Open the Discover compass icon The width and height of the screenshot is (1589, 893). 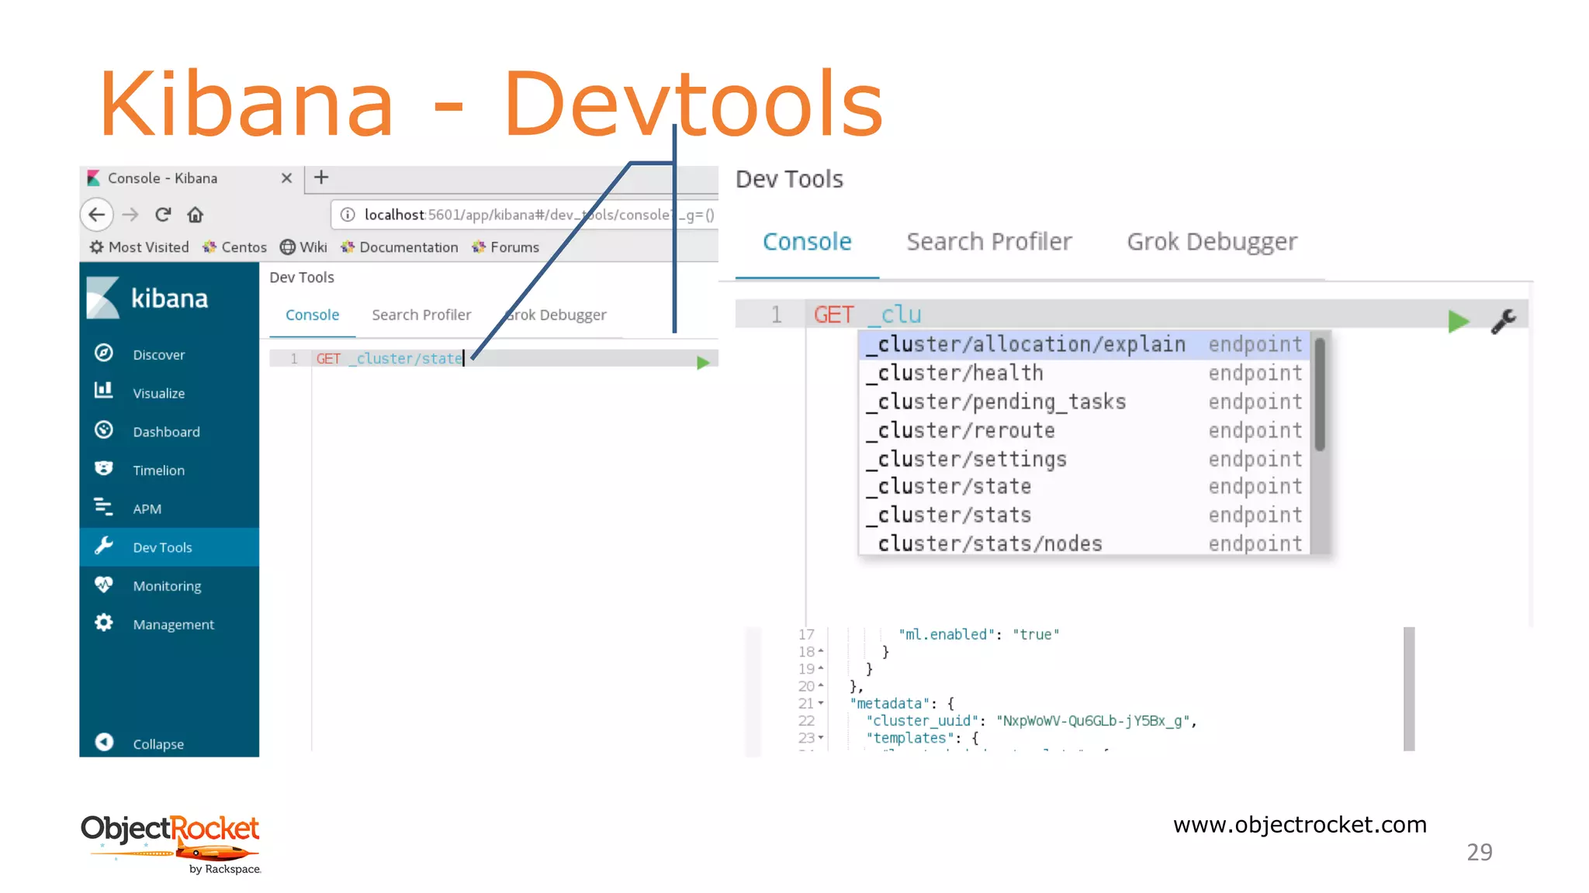point(104,353)
